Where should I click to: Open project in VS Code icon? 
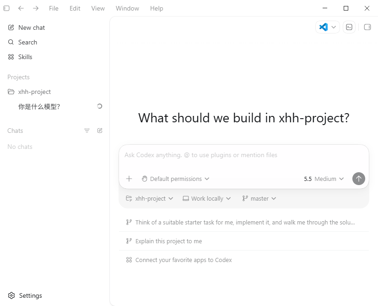tap(323, 27)
